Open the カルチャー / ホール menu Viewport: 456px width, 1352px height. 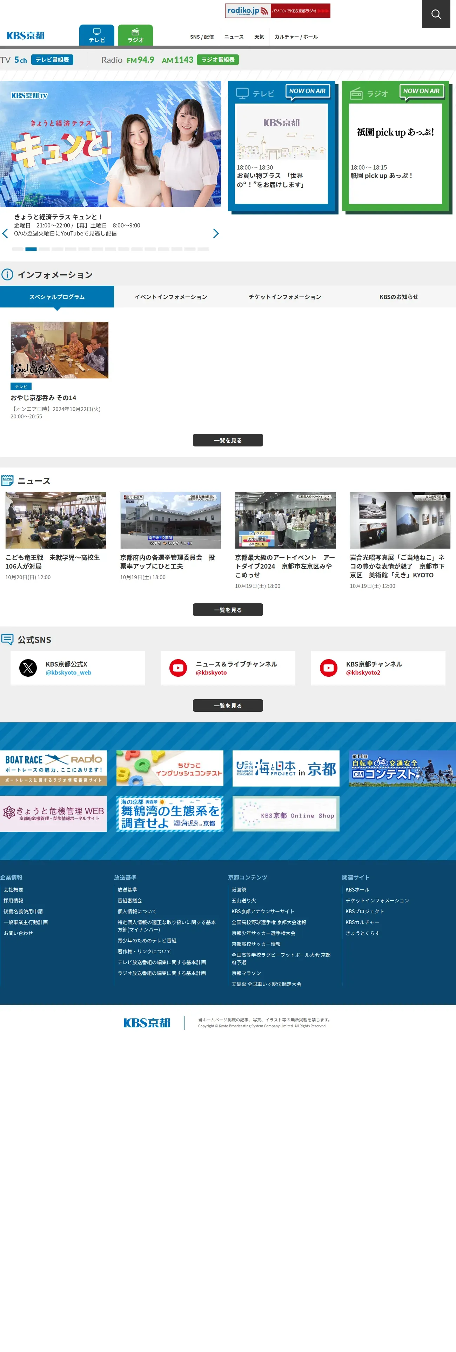296,37
